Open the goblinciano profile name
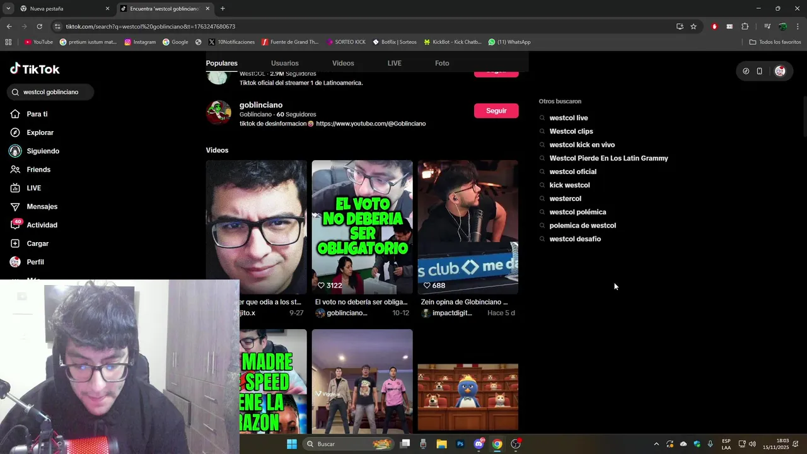Image resolution: width=807 pixels, height=454 pixels. (261, 105)
